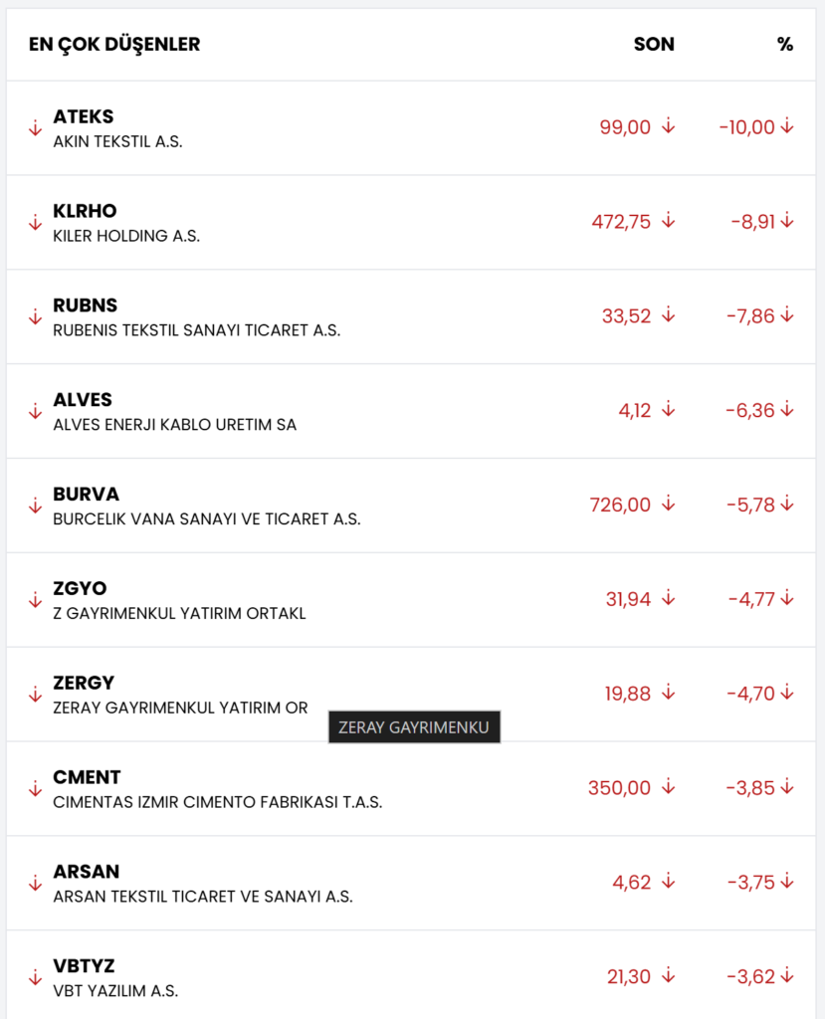Click the ZERAY GAYRIMENKU tooltip
The height and width of the screenshot is (1019, 825).
point(414,727)
